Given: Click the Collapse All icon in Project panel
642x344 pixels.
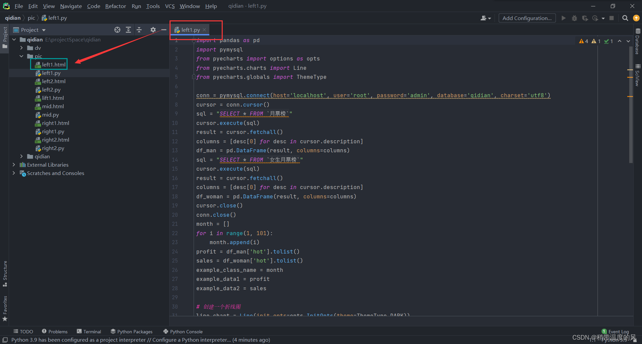Looking at the screenshot, I should (139, 30).
